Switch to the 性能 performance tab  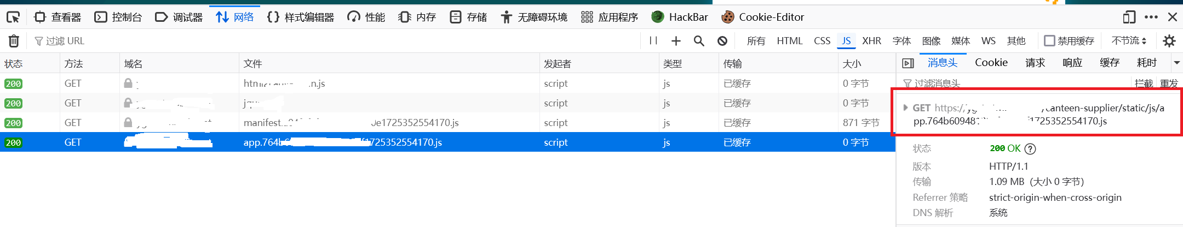point(366,17)
